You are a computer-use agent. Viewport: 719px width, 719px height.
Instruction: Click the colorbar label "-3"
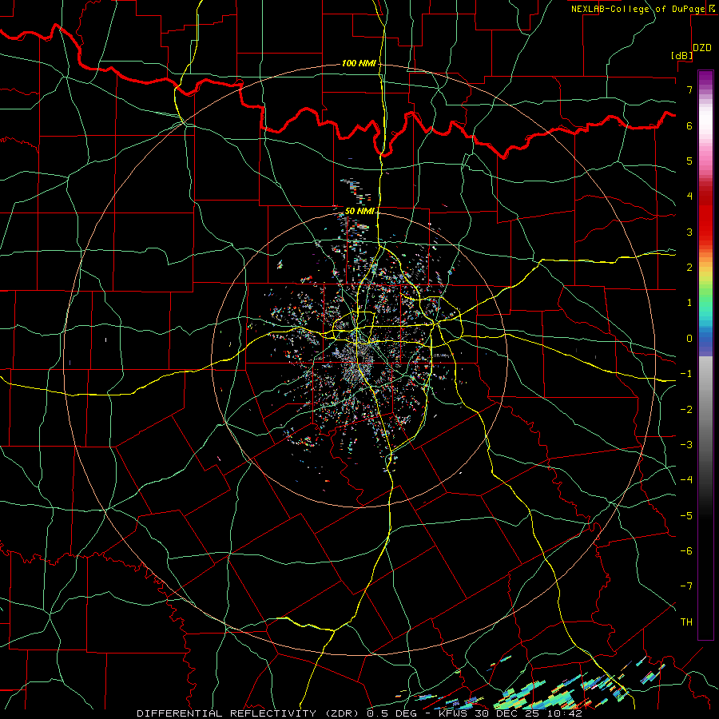(x=686, y=445)
